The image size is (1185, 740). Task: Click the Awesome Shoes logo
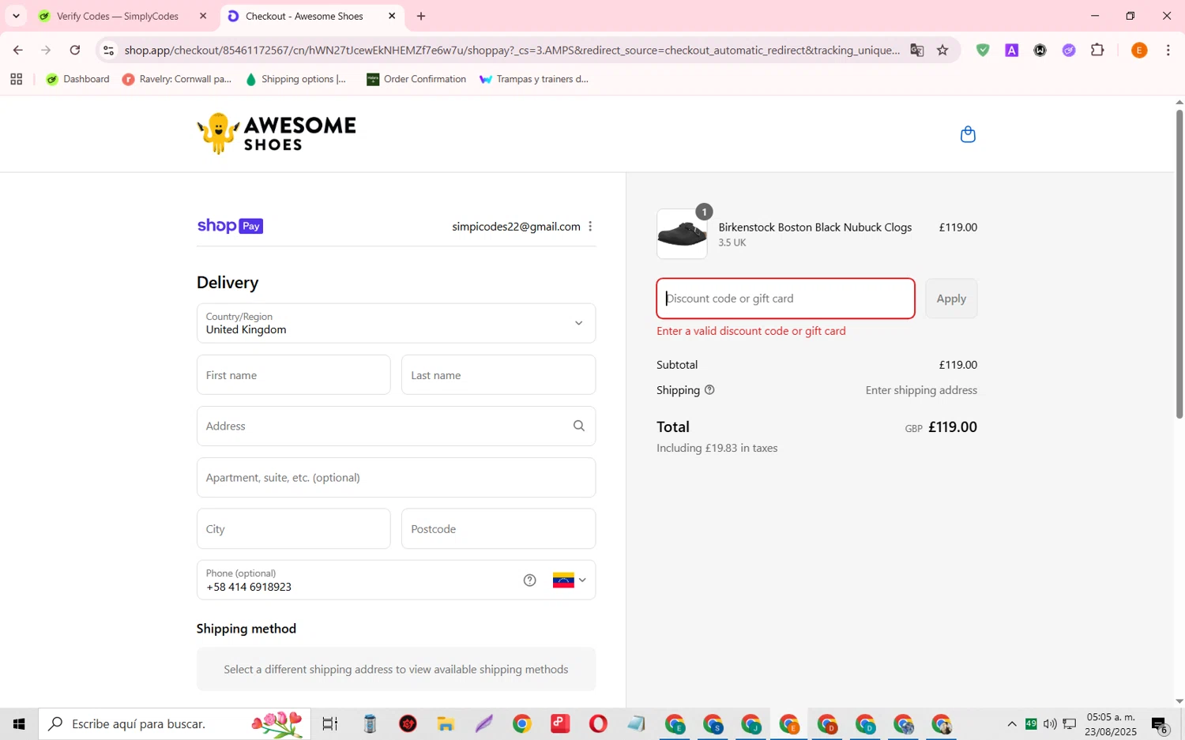276,133
